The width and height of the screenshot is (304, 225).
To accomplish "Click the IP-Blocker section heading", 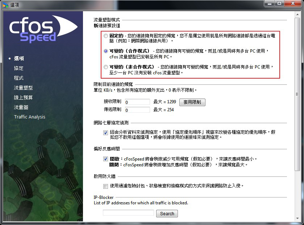I will point(104,197).
